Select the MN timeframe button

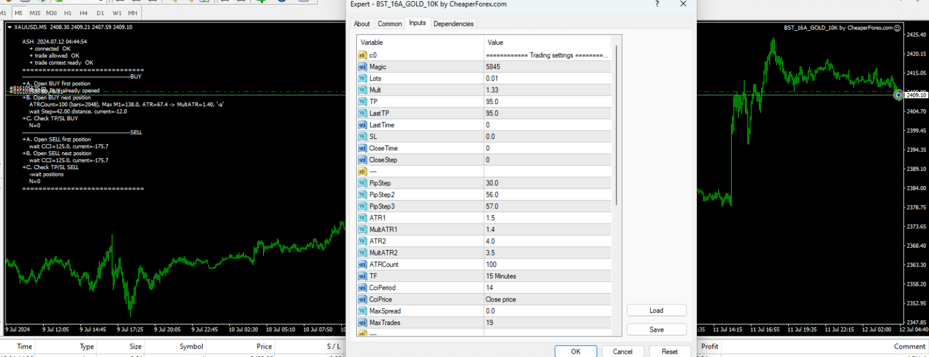(132, 13)
